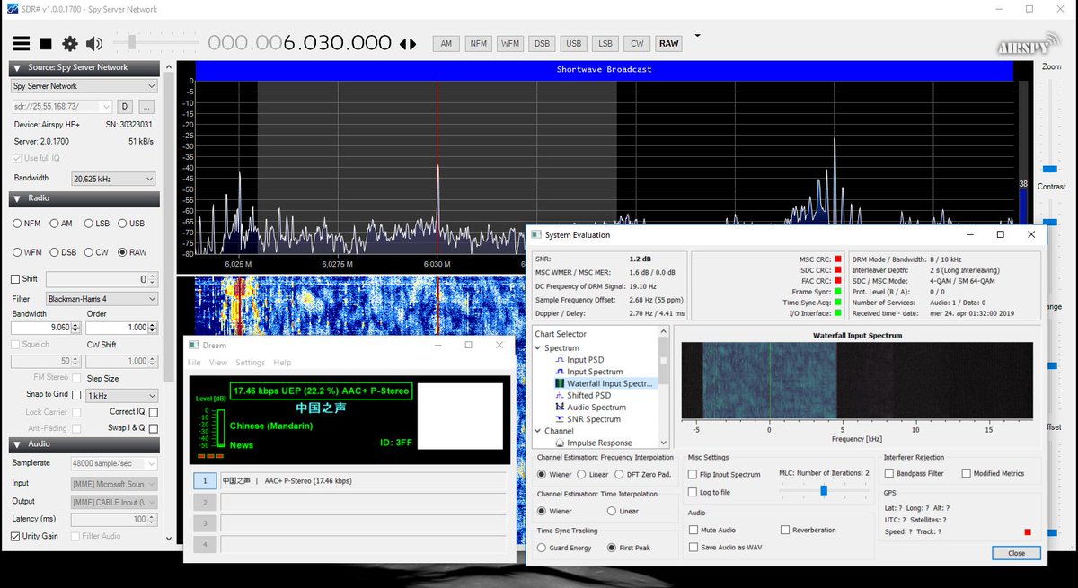Select Shifted PSD chart
1078x588 pixels.
[588, 395]
